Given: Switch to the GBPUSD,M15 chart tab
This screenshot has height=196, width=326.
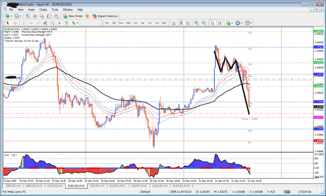Looking at the screenshot, I should 34,186.
